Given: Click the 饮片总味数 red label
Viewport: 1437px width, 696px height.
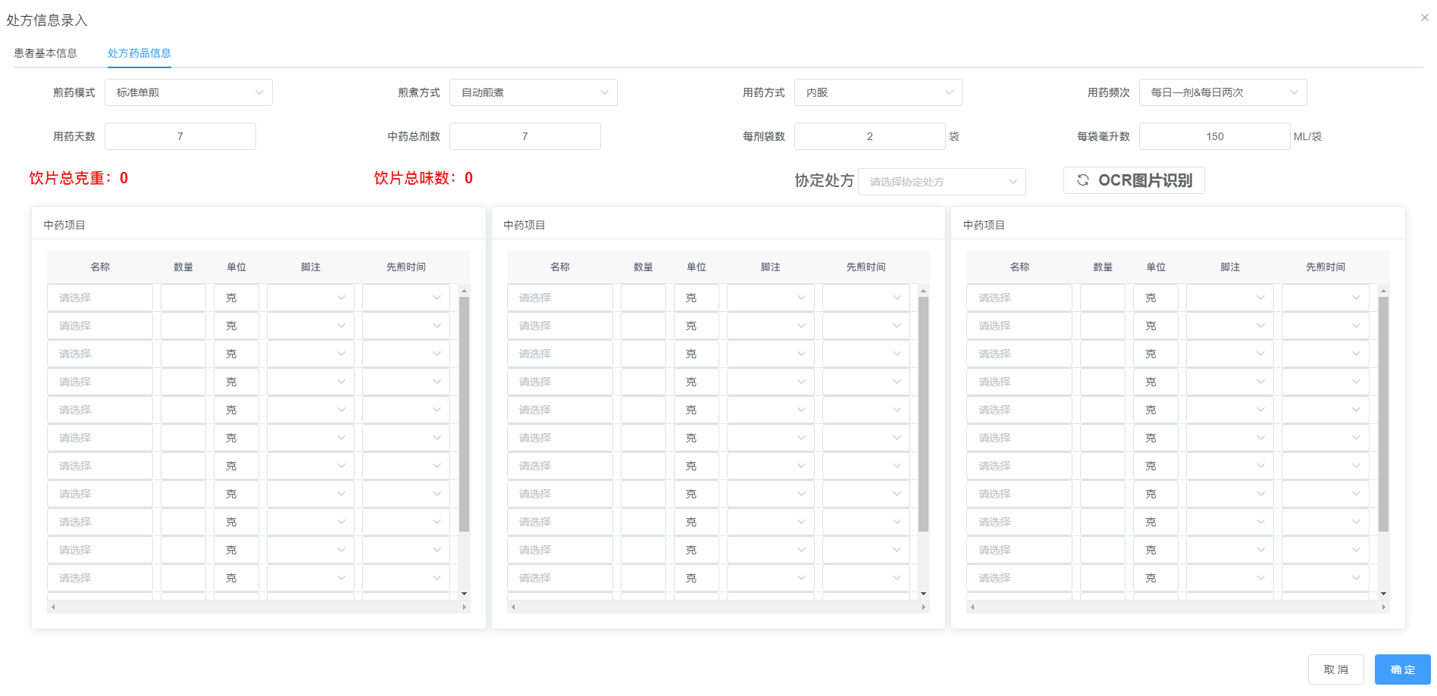Looking at the screenshot, I should pyautogui.click(x=424, y=178).
